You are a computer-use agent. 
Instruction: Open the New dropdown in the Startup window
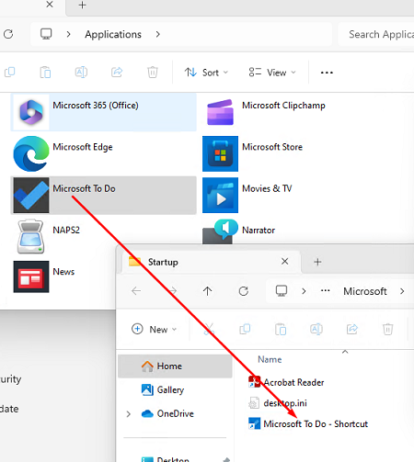tap(155, 329)
